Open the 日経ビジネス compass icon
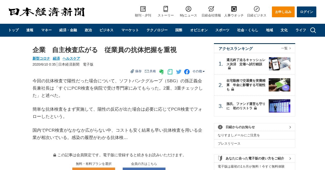 257,9
